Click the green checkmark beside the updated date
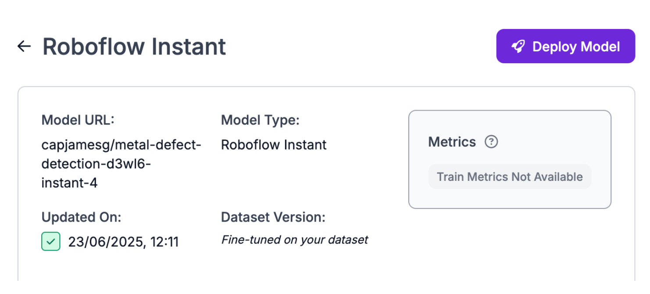The height and width of the screenshot is (294, 650). (x=51, y=242)
